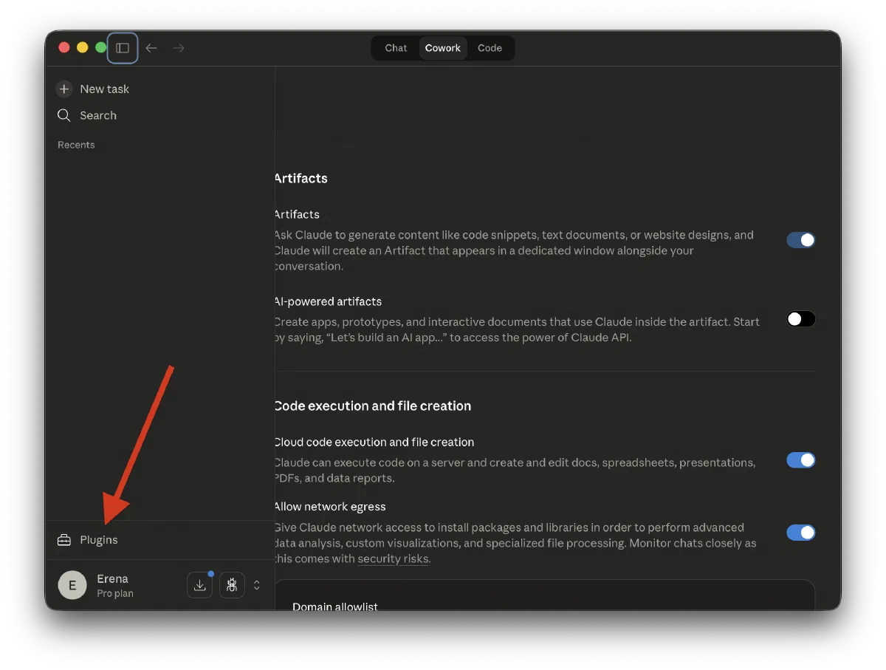
Task: Click the Search magnifier icon
Action: [x=64, y=115]
